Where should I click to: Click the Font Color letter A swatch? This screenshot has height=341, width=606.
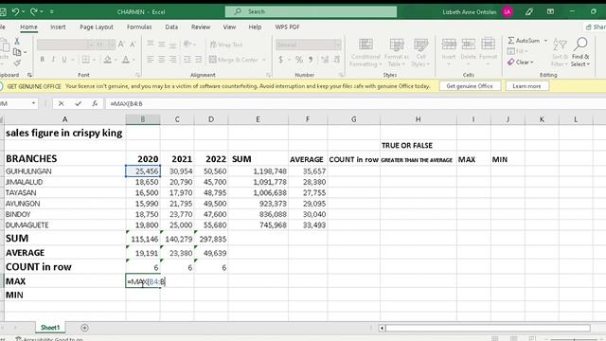126,60
